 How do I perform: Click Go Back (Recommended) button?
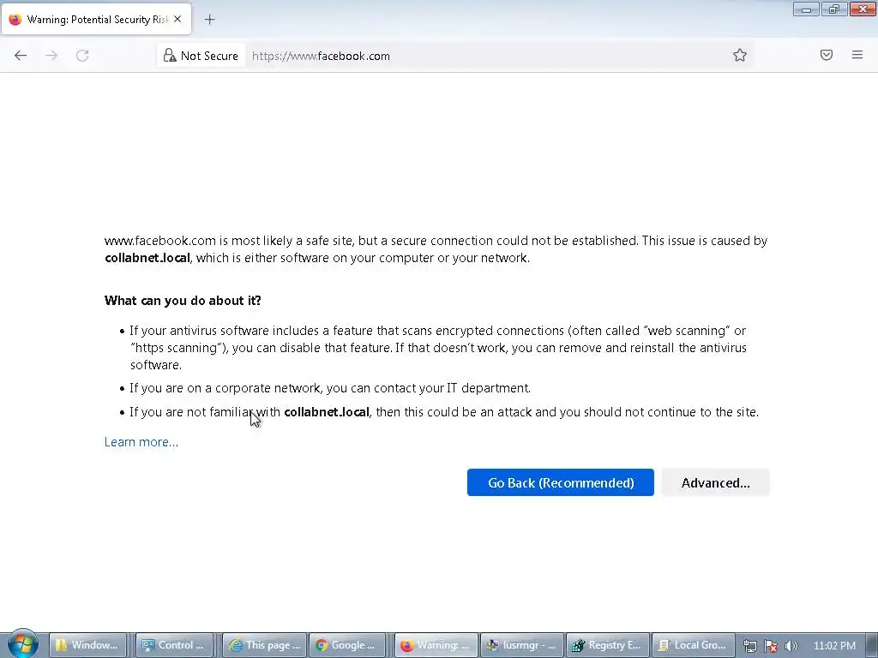tap(561, 482)
